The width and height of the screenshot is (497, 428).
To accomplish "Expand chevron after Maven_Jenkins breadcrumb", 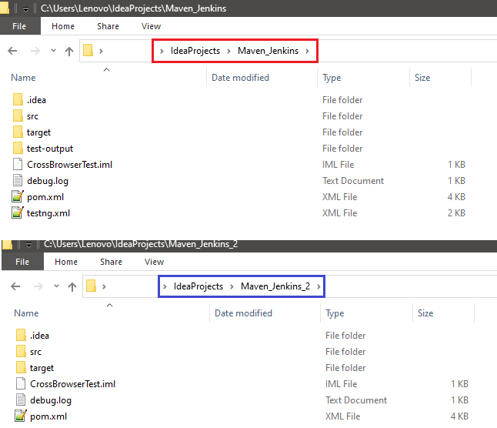I will click(307, 51).
